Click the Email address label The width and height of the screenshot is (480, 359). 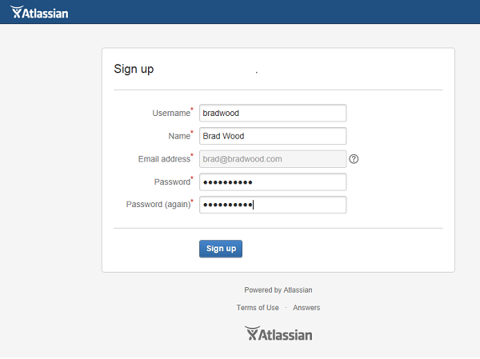(164, 159)
